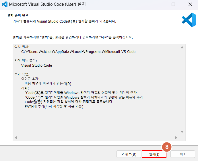Click the summary box scroll up arrow
198x161 pixels.
click(182, 47)
